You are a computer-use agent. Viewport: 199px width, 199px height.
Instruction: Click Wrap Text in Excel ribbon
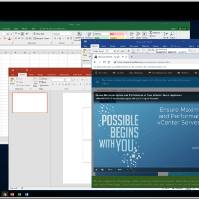tap(39, 34)
